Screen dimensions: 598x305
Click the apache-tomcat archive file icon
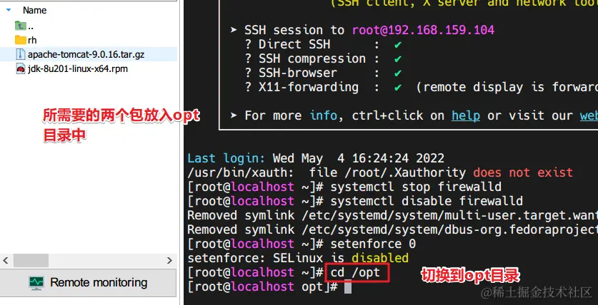tap(20, 54)
